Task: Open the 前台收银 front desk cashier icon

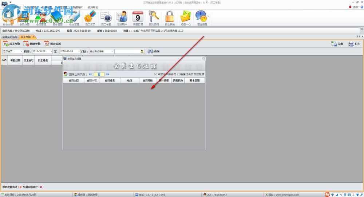Action: coord(8,18)
